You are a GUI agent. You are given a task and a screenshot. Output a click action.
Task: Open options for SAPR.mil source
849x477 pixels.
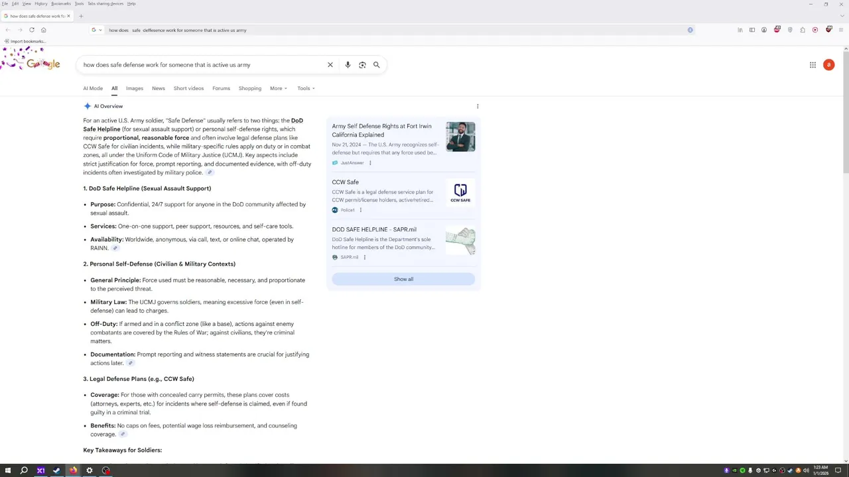[x=364, y=257]
